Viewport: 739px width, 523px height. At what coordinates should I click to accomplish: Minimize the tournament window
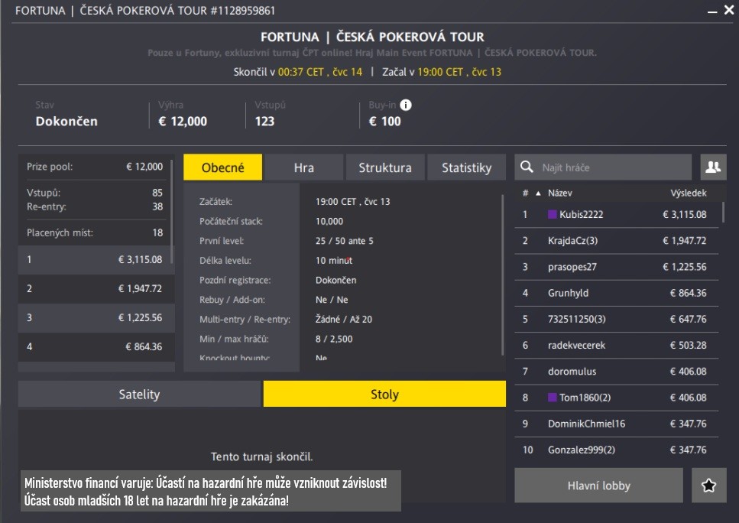point(712,11)
